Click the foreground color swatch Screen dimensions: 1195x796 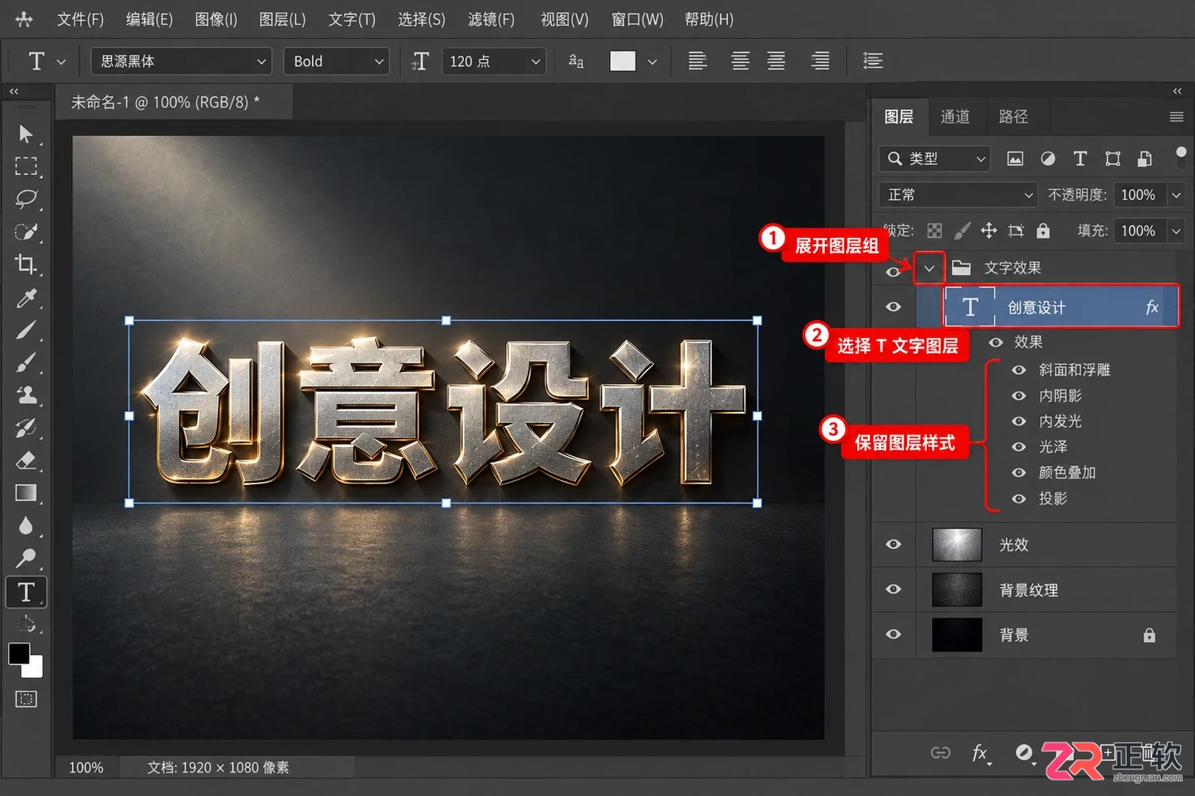pyautogui.click(x=19, y=653)
